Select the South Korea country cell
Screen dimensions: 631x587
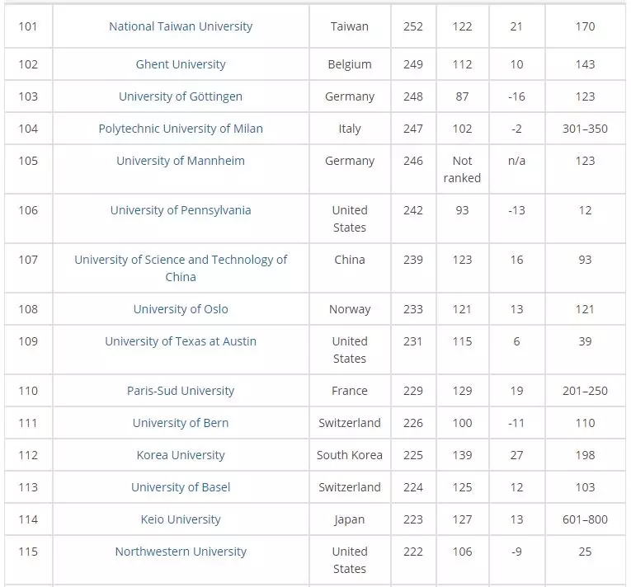click(x=350, y=455)
